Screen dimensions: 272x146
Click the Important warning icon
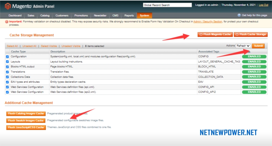pos(7,22)
